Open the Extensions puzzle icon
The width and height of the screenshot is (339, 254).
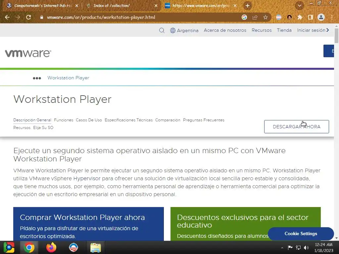[300, 17]
